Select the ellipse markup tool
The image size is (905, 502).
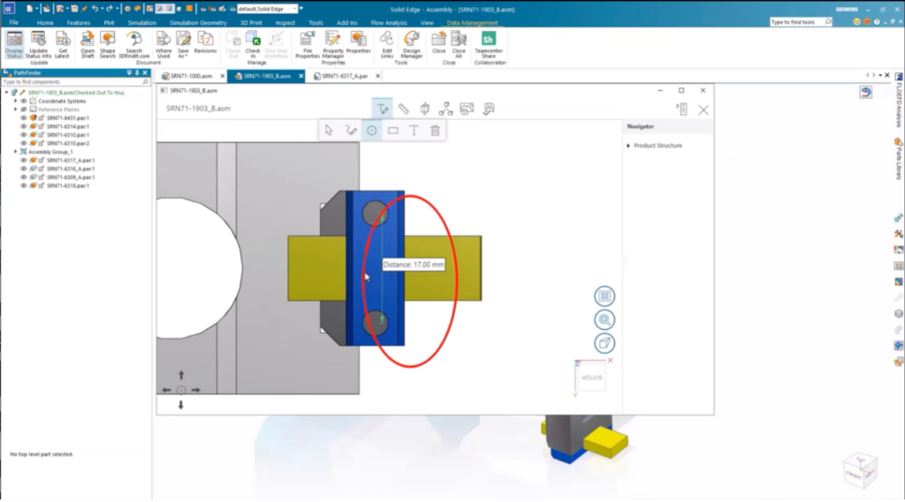pos(372,131)
